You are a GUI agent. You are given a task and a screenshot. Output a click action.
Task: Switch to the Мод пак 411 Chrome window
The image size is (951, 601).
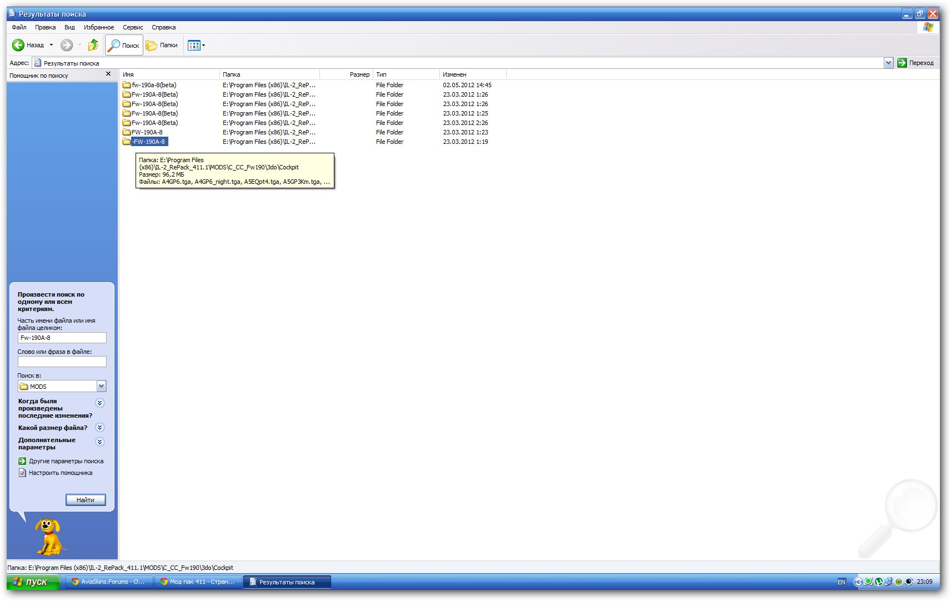click(198, 582)
